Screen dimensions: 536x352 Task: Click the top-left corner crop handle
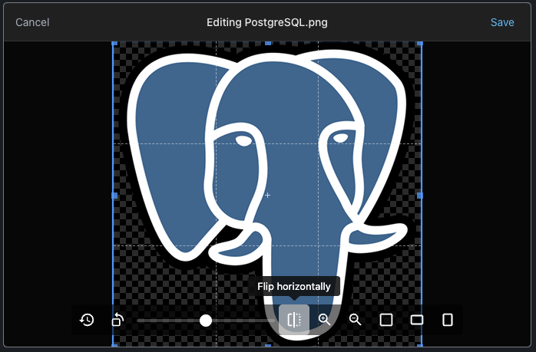[114, 44]
